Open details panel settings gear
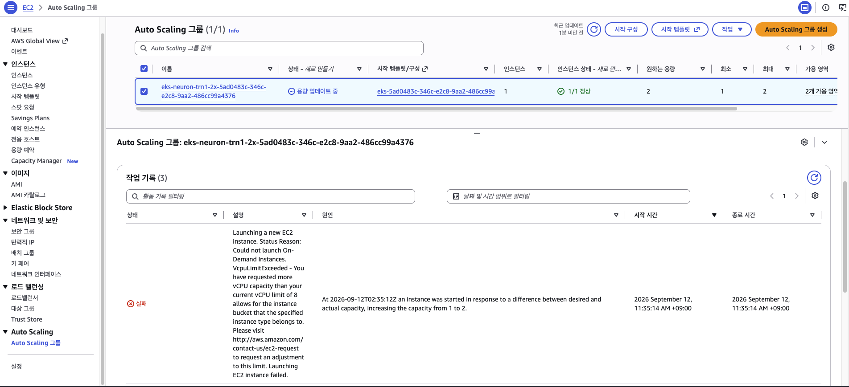849x387 pixels. click(x=804, y=142)
